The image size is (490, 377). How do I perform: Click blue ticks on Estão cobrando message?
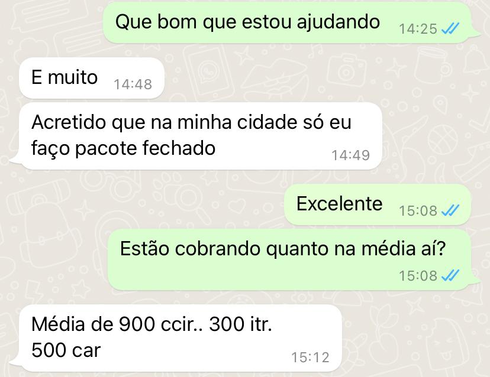pyautogui.click(x=450, y=275)
